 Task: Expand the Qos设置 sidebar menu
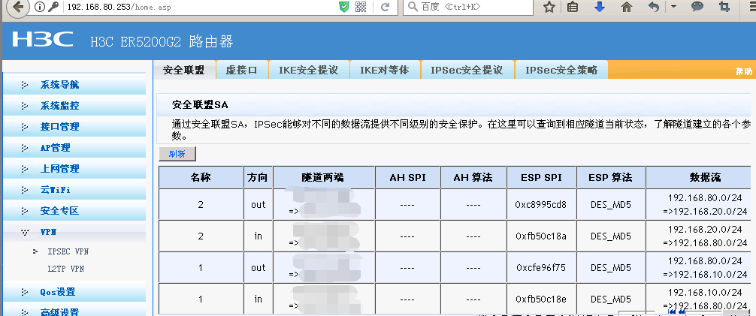point(74,292)
